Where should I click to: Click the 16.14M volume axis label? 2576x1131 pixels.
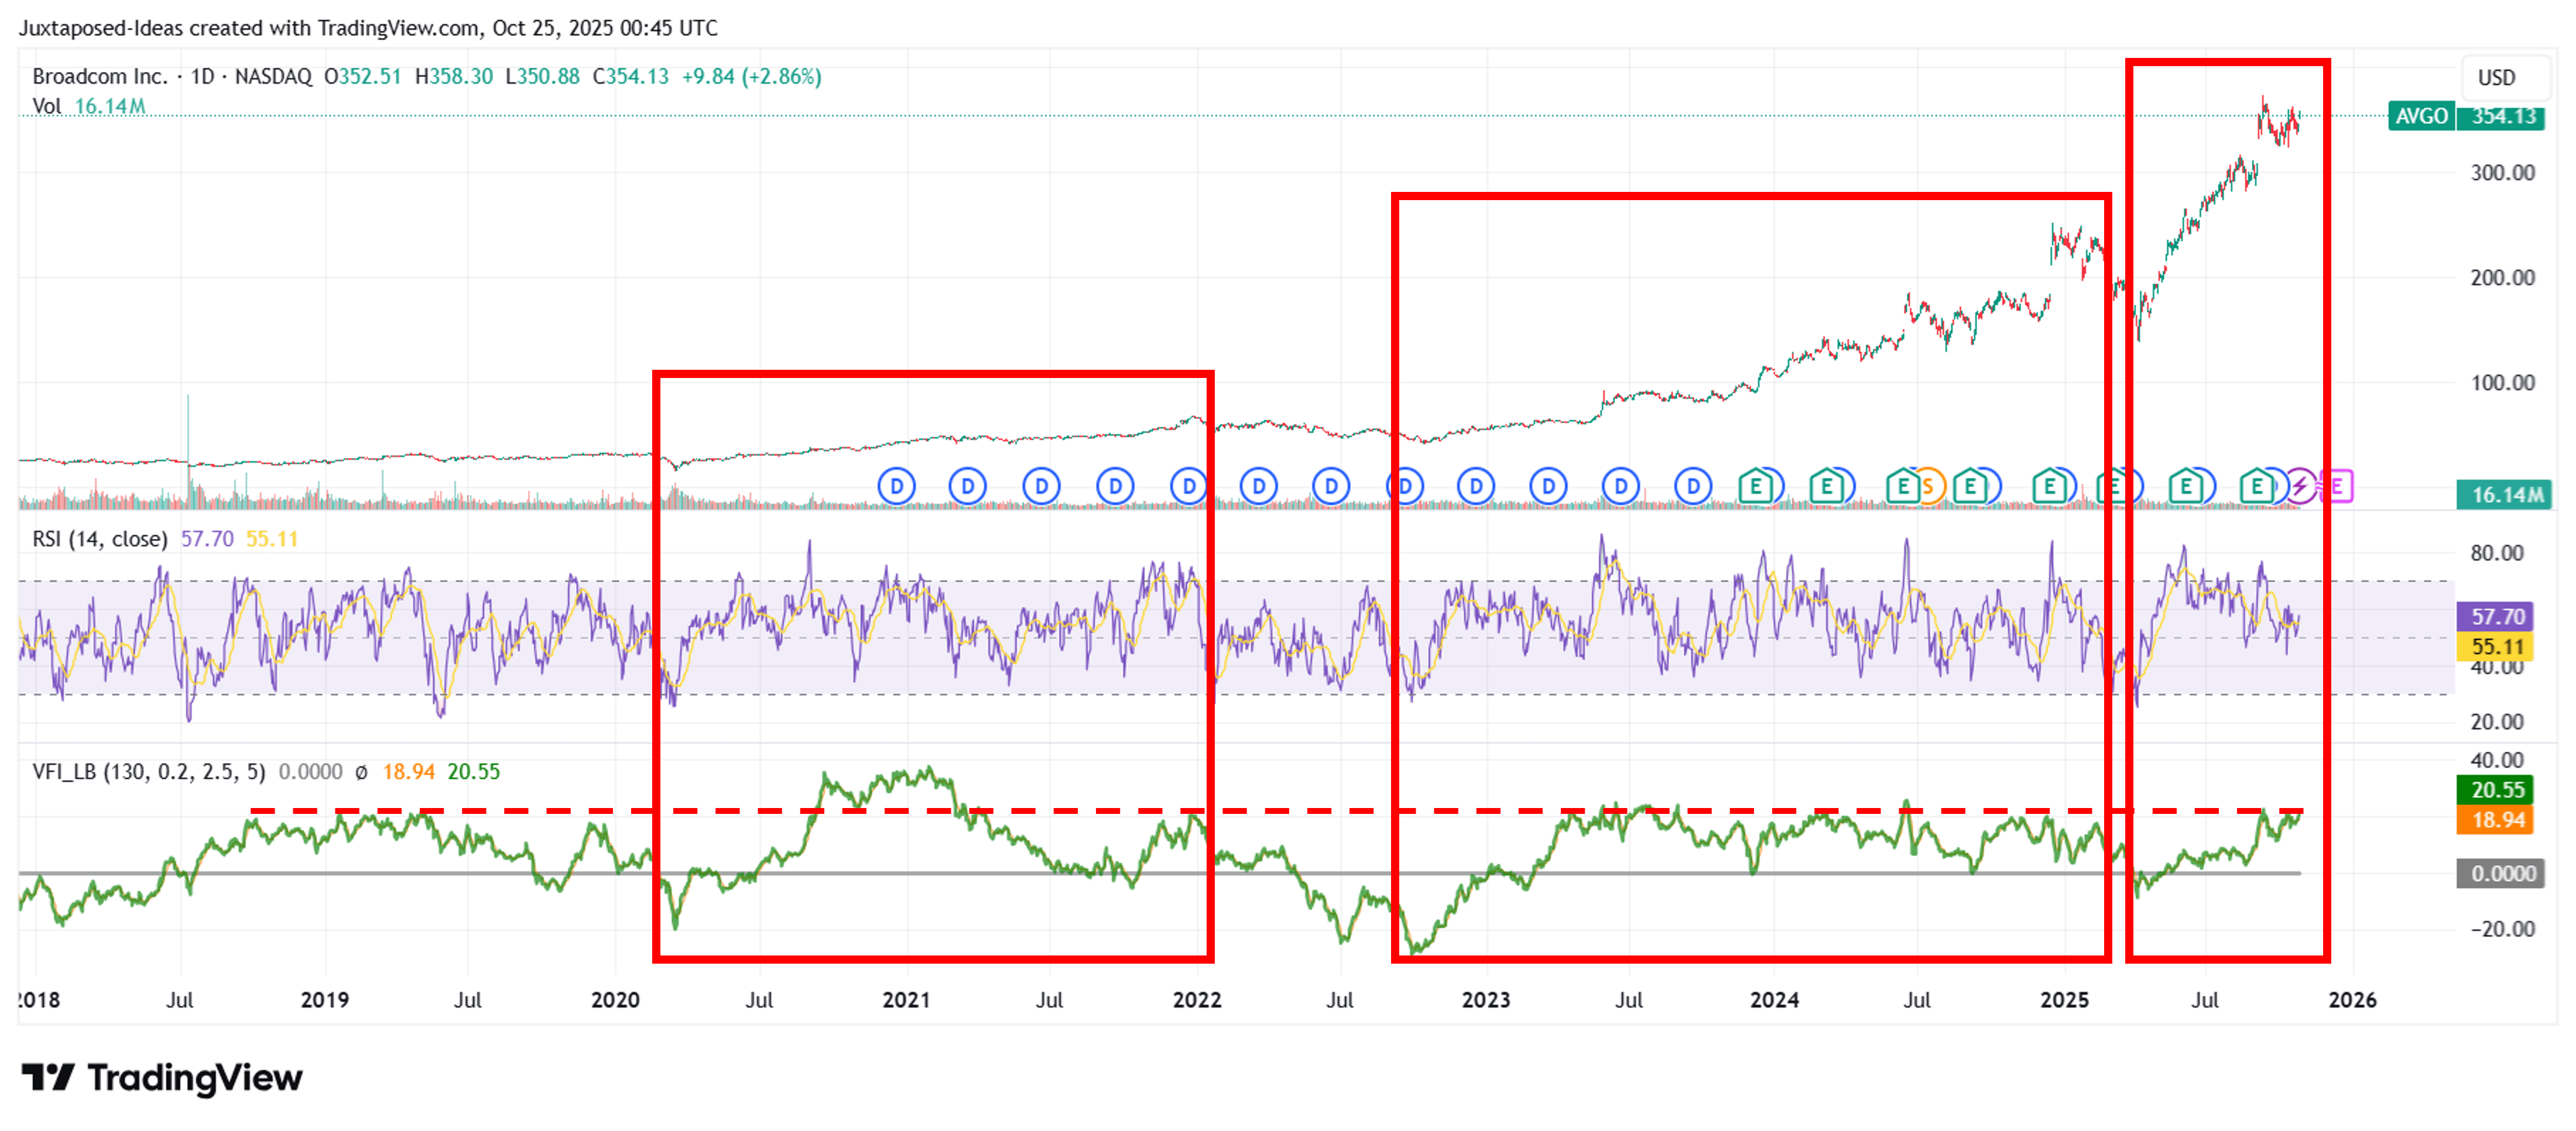2503,494
